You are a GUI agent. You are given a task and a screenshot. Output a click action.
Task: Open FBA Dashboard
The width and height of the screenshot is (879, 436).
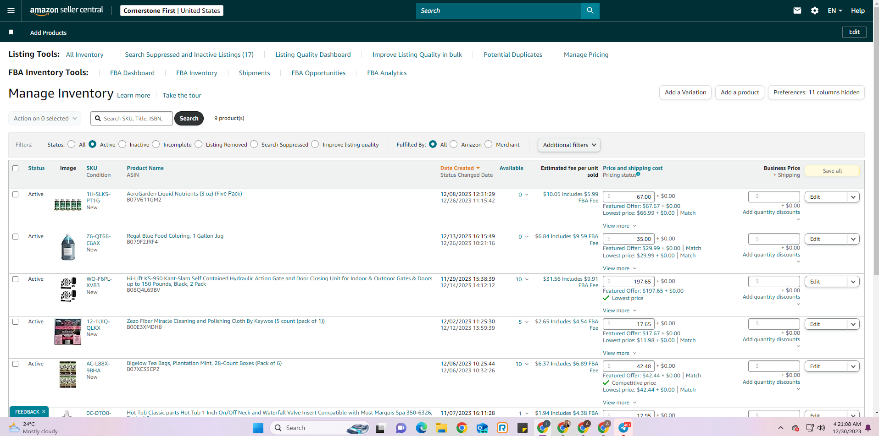(x=132, y=73)
